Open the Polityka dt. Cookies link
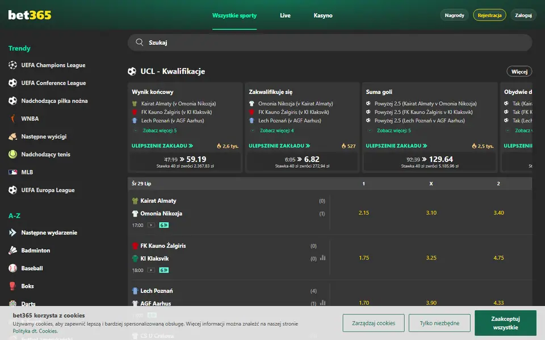The image size is (545, 340). click(x=35, y=331)
